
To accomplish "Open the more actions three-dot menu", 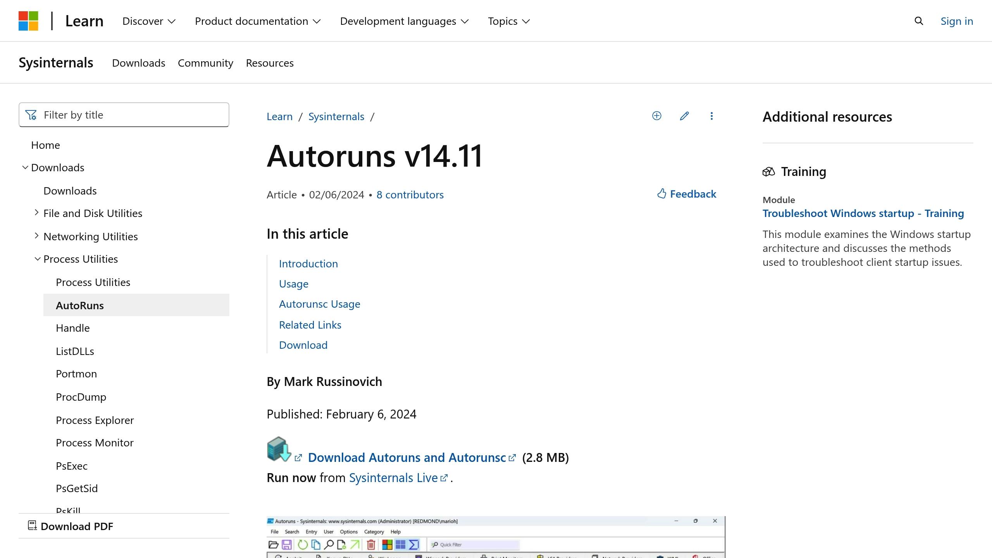I will [x=711, y=116].
